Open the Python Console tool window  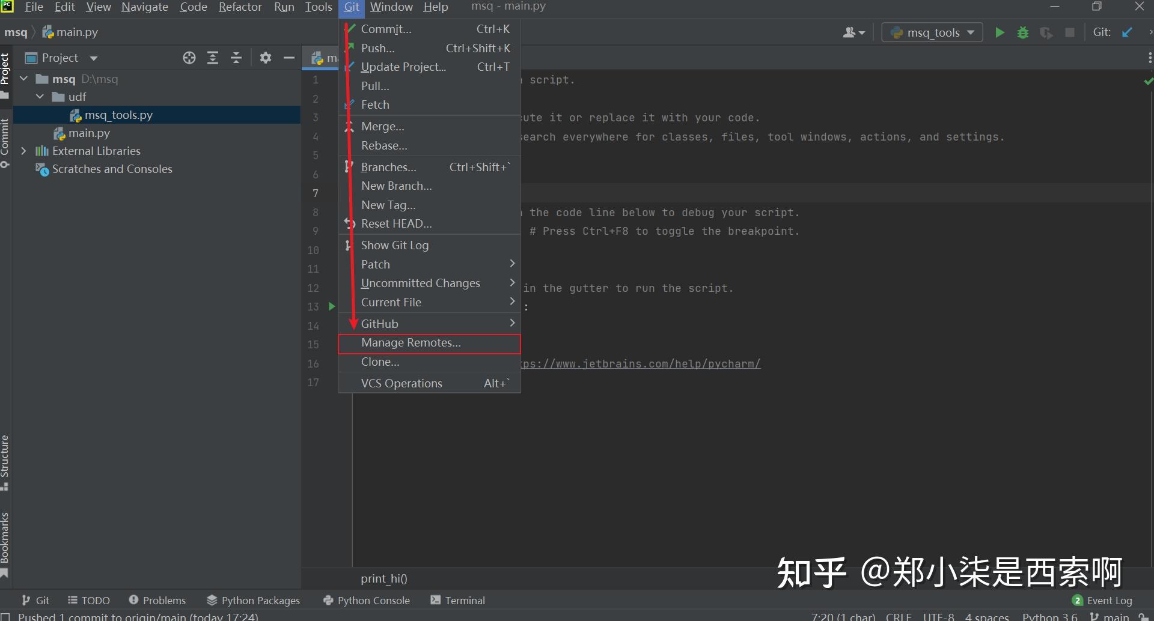365,600
